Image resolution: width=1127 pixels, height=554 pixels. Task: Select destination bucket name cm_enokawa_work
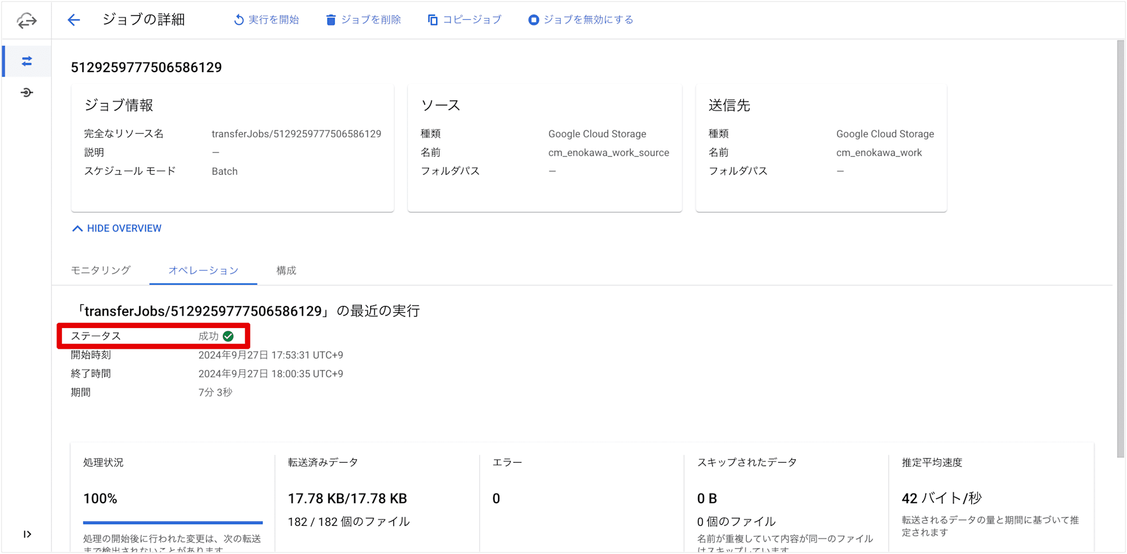[879, 153]
